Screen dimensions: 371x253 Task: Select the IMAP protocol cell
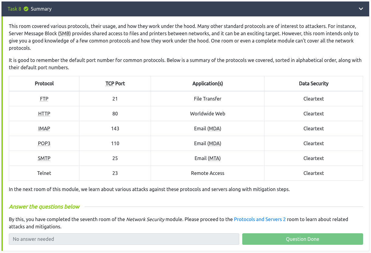(44, 128)
